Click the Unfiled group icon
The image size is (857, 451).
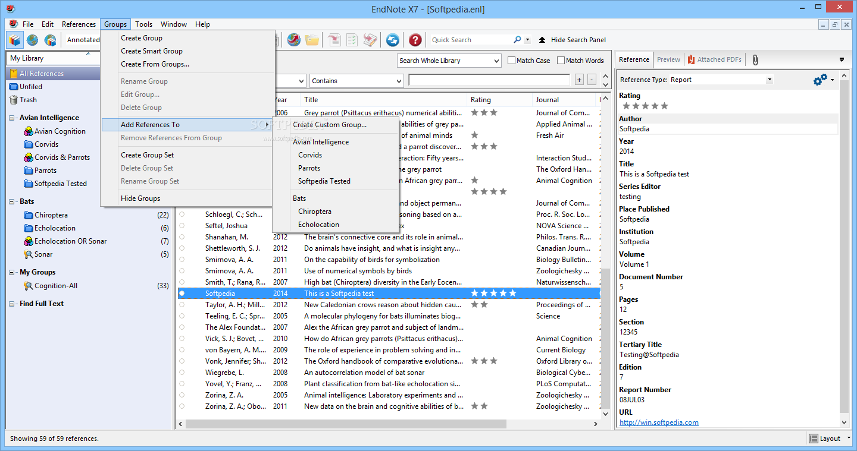coord(14,87)
